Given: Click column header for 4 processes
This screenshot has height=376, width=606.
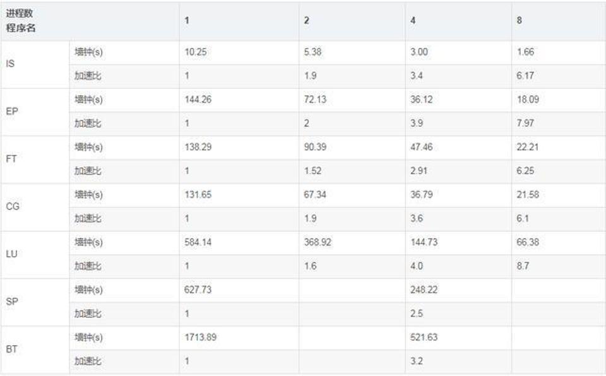Looking at the screenshot, I should pyautogui.click(x=458, y=21).
